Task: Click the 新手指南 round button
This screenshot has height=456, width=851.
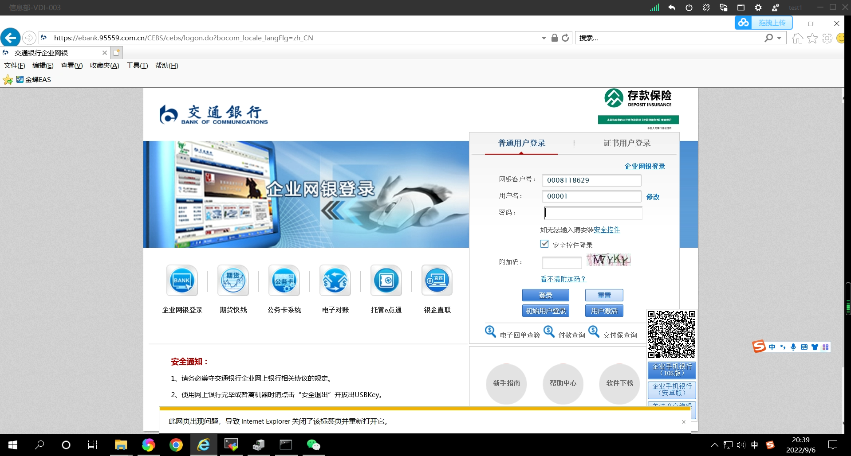Action: click(507, 383)
